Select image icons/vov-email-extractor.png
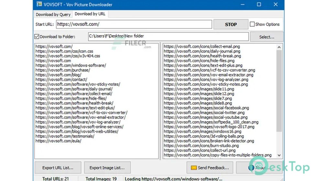317x181 pixels. [x=208, y=75]
